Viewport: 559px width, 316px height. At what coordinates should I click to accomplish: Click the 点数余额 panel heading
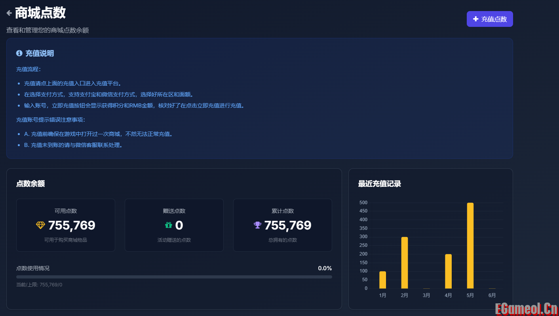tap(30, 184)
